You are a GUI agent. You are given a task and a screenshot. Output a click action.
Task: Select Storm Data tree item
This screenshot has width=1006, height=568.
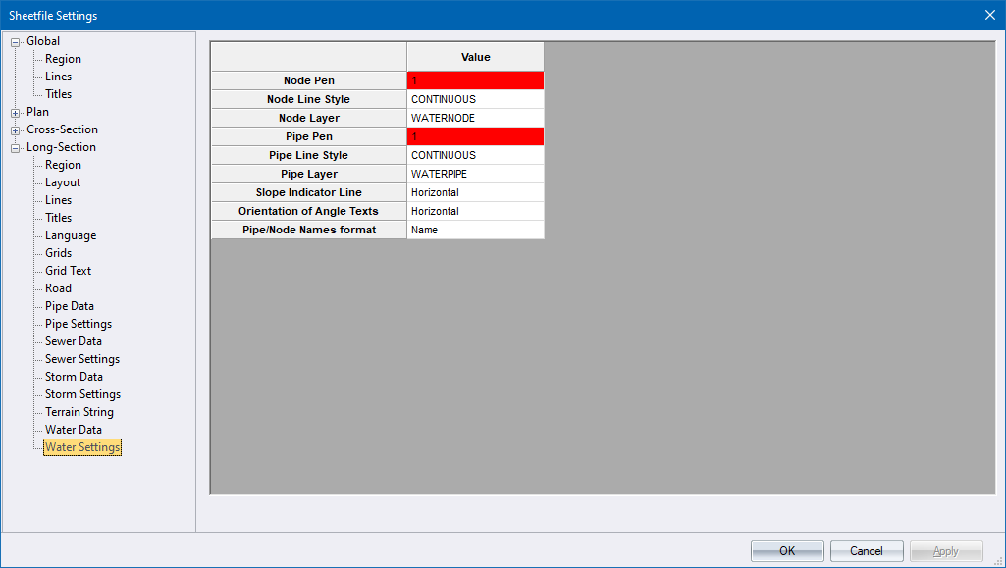(74, 377)
